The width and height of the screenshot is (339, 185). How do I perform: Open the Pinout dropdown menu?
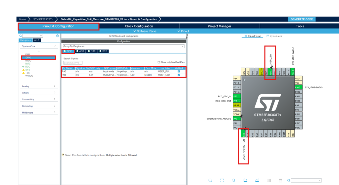point(183,31)
